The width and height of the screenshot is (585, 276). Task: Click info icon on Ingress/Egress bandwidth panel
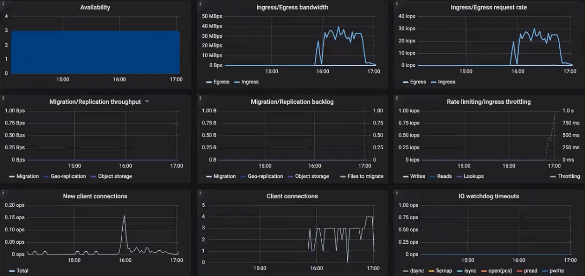[200, 3]
